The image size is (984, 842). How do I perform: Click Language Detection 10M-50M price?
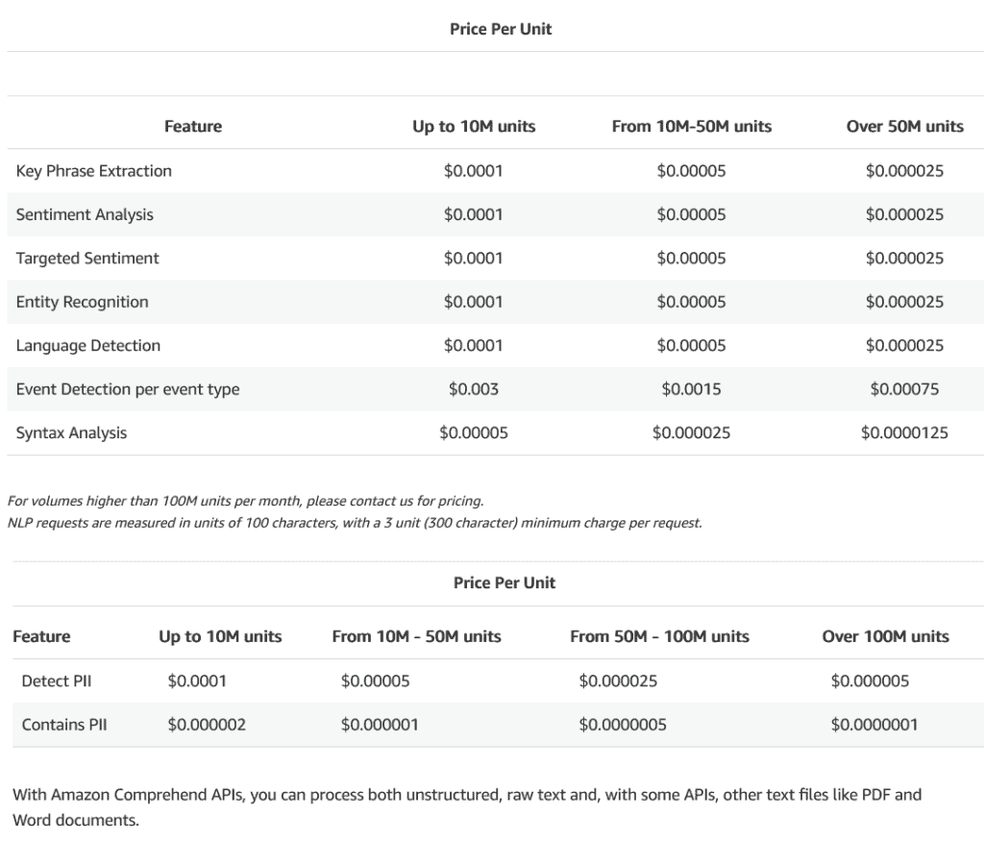(692, 345)
